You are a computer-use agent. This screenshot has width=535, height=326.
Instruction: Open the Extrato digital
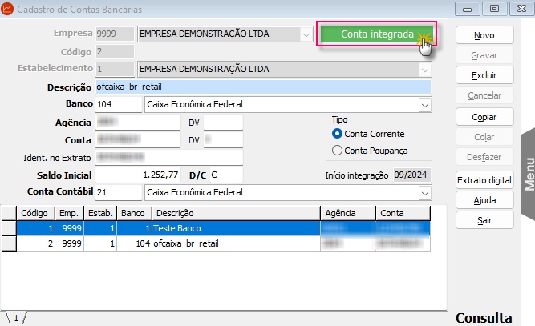coord(484,180)
